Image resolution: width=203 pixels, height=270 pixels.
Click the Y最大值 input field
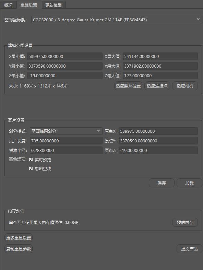click(x=160, y=66)
